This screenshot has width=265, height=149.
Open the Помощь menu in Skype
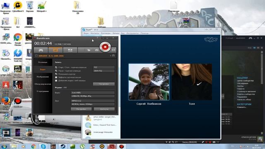(x=145, y=33)
